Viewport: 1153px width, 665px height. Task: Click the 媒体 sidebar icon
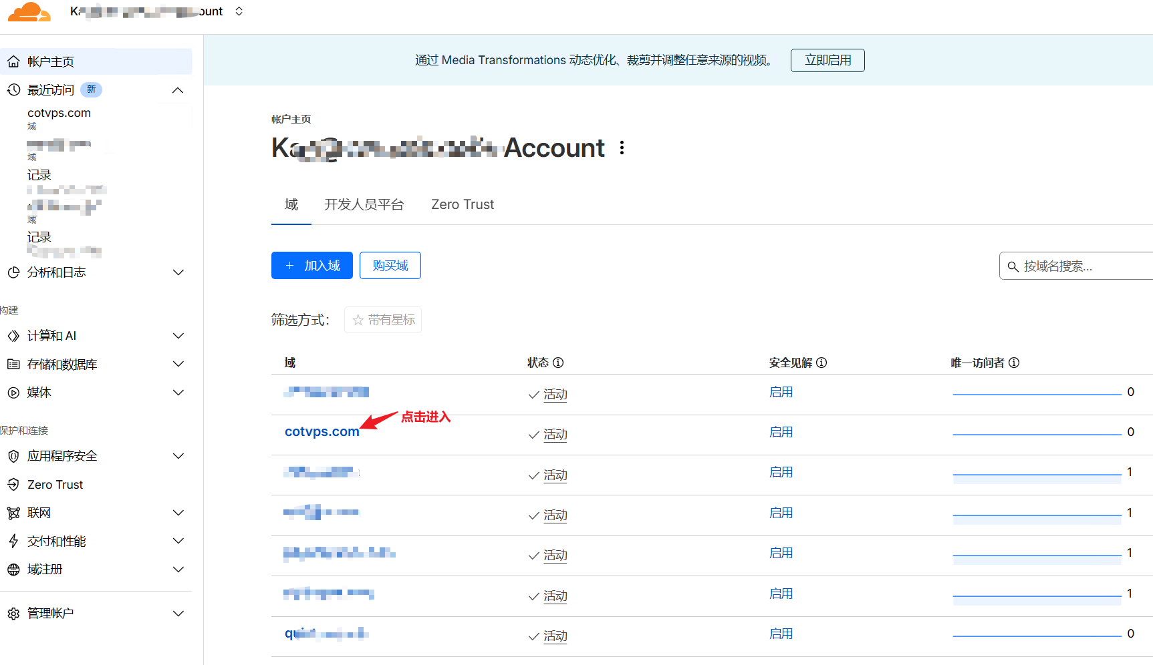(x=13, y=393)
